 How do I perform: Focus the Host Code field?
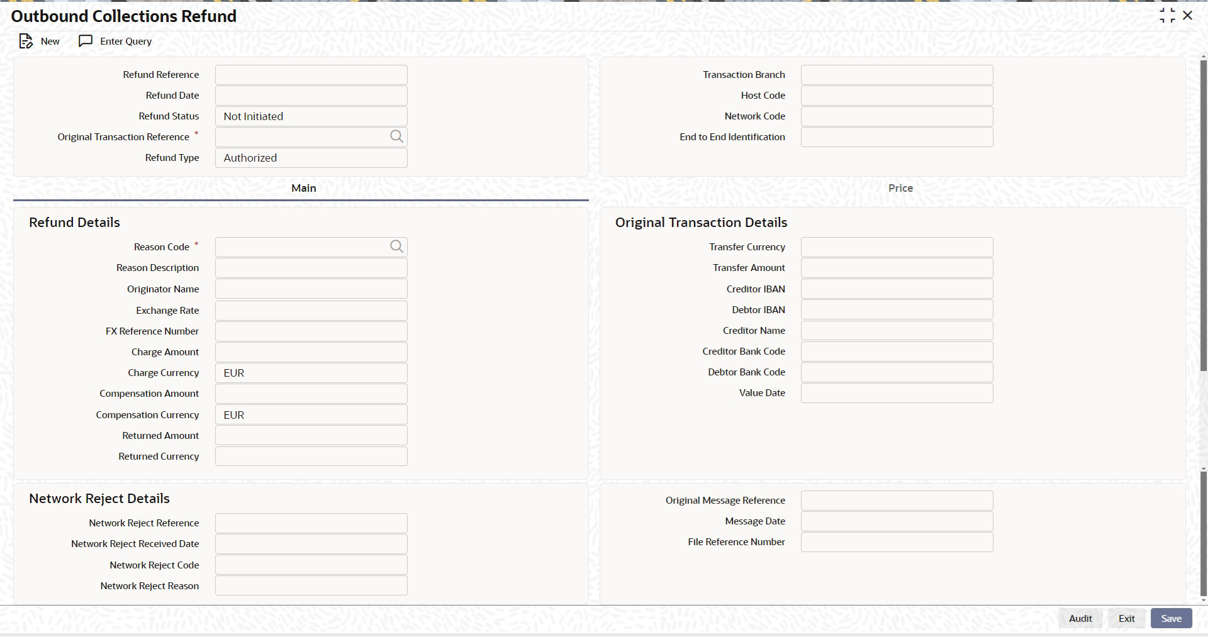897,96
